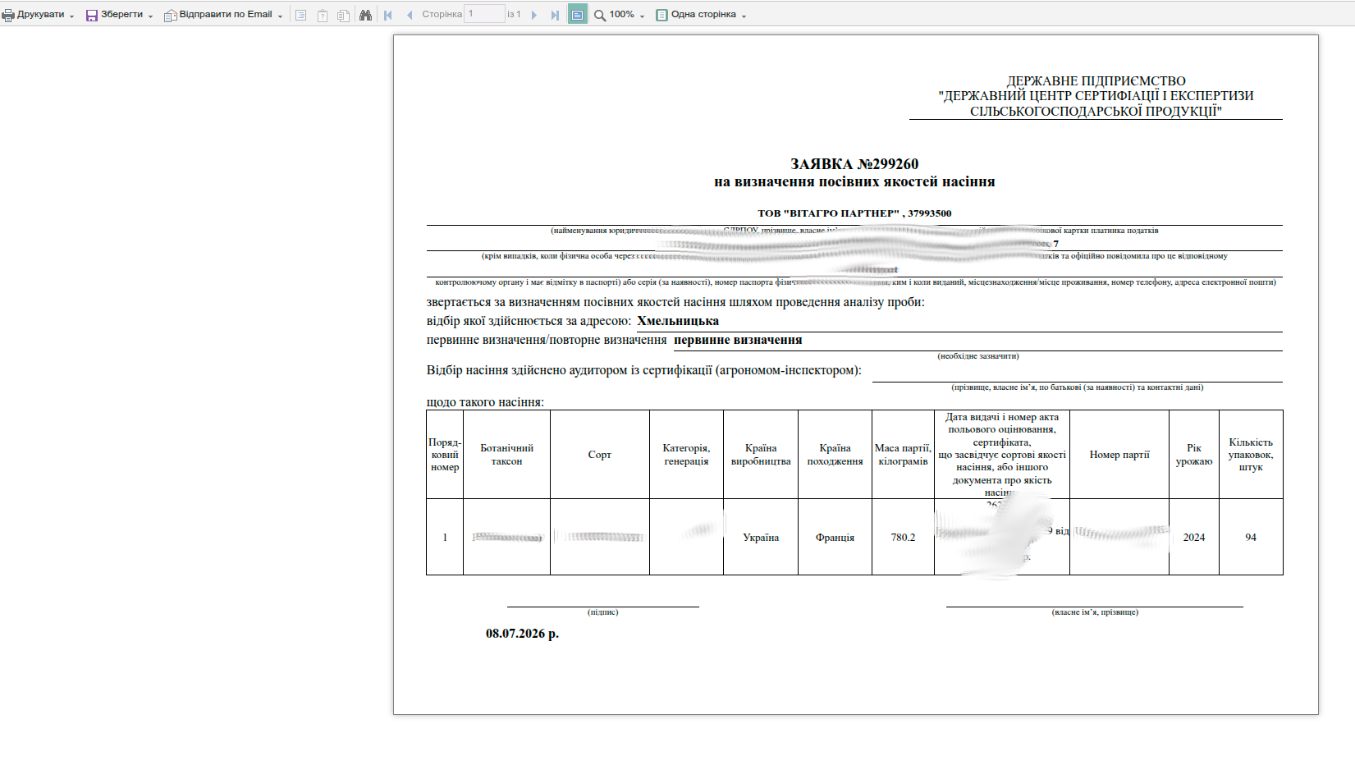
Task: Click the Країна виробництва column header
Action: 761,455
